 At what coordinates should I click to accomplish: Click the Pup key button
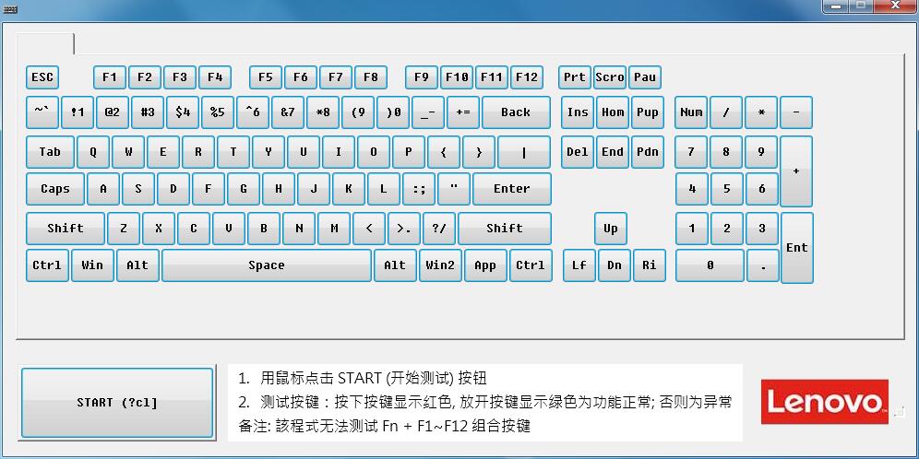coord(648,112)
